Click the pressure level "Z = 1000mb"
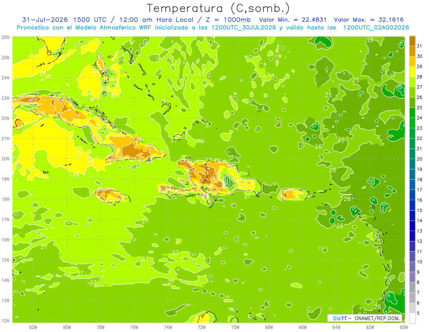 coord(228,20)
